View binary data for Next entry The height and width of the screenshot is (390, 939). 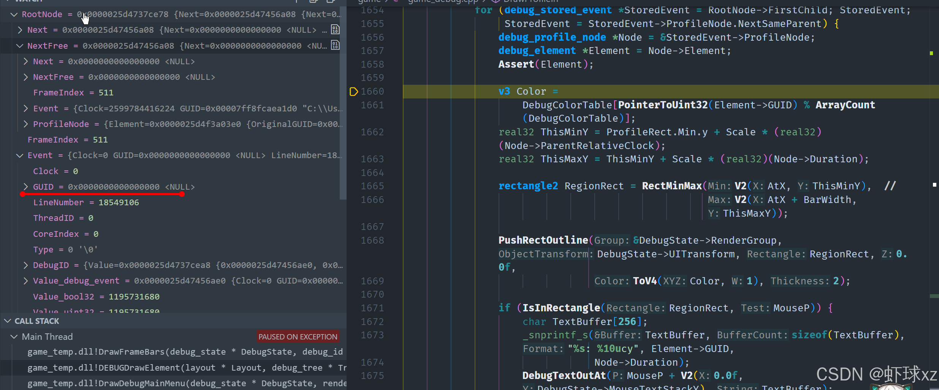pyautogui.click(x=335, y=30)
